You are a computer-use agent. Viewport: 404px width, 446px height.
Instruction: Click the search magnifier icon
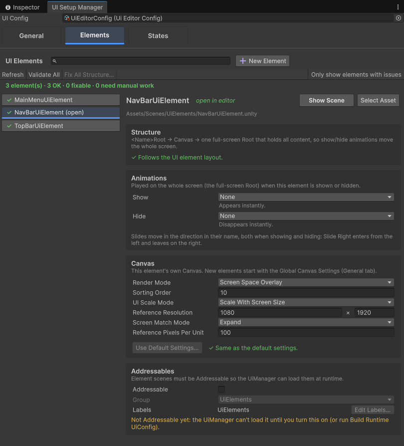tap(54, 61)
